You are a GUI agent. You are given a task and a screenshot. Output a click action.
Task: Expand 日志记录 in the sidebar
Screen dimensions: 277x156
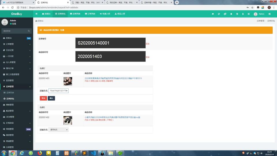point(17,50)
